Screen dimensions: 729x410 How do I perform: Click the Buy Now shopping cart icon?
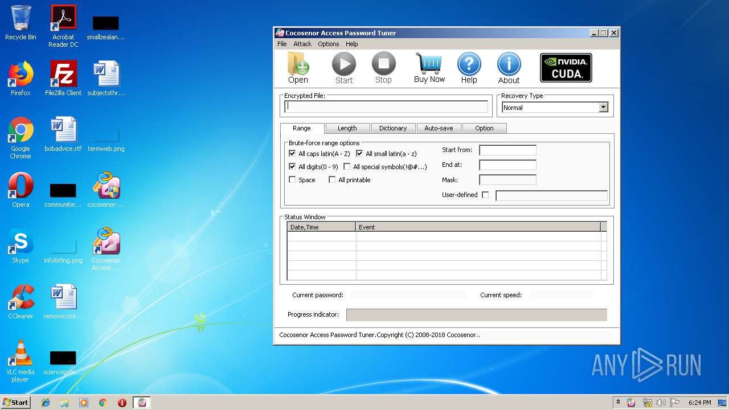(429, 68)
